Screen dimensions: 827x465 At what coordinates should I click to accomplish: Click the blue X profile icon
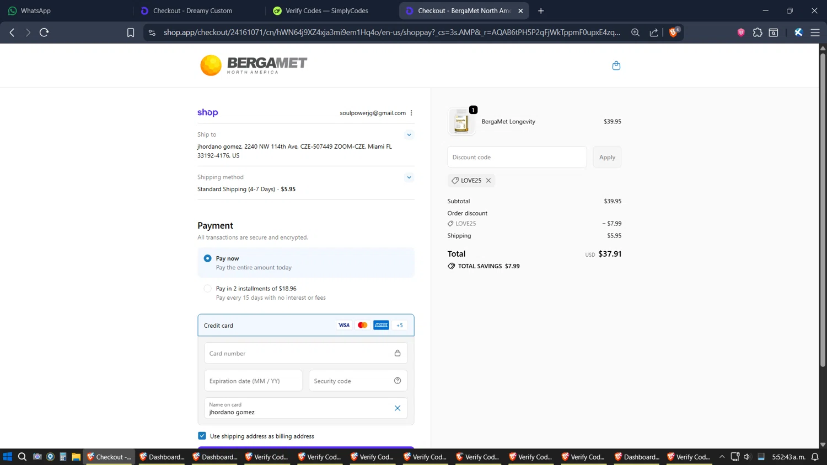click(798, 33)
